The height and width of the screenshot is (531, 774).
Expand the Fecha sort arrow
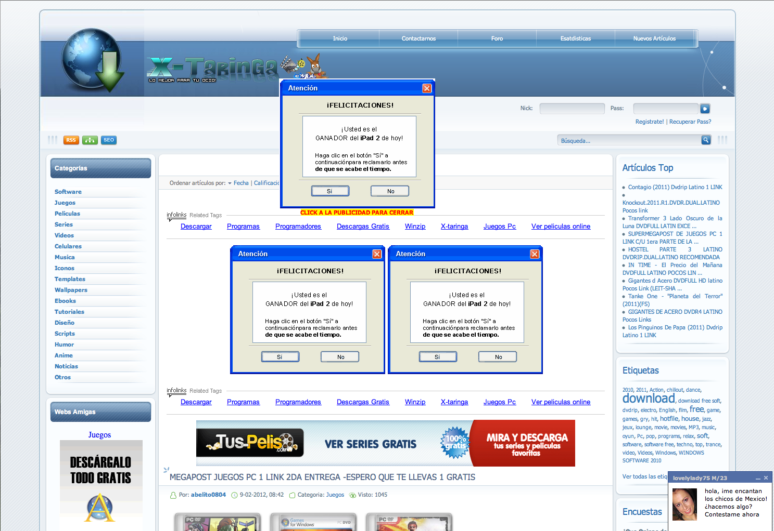[x=230, y=183]
